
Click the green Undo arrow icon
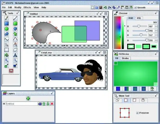(x=105, y=8)
